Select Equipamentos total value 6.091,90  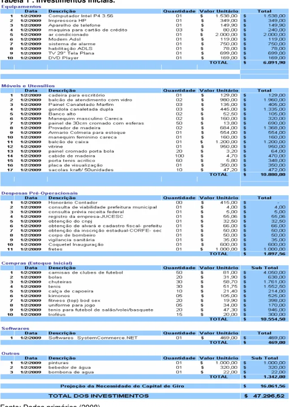coord(274,62)
